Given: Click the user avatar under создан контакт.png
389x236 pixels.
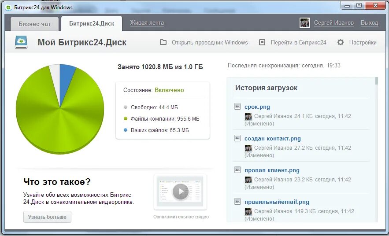Looking at the screenshot, I should point(248,148).
